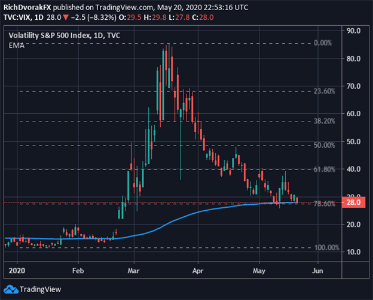Click the Volatility S&P 500 Index title
Viewport: 373px width, 300px height.
pos(64,35)
